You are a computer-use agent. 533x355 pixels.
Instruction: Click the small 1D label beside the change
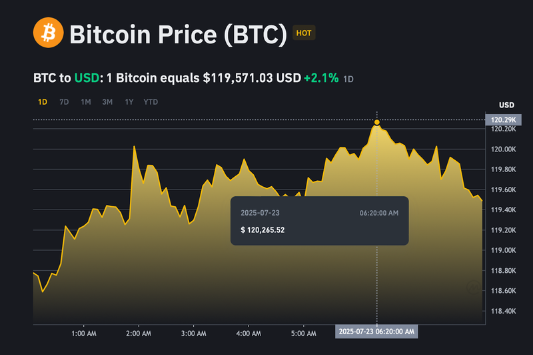[348, 79]
